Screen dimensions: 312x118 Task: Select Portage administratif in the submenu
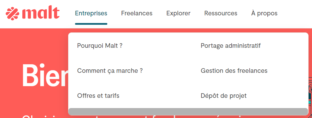click(x=230, y=45)
